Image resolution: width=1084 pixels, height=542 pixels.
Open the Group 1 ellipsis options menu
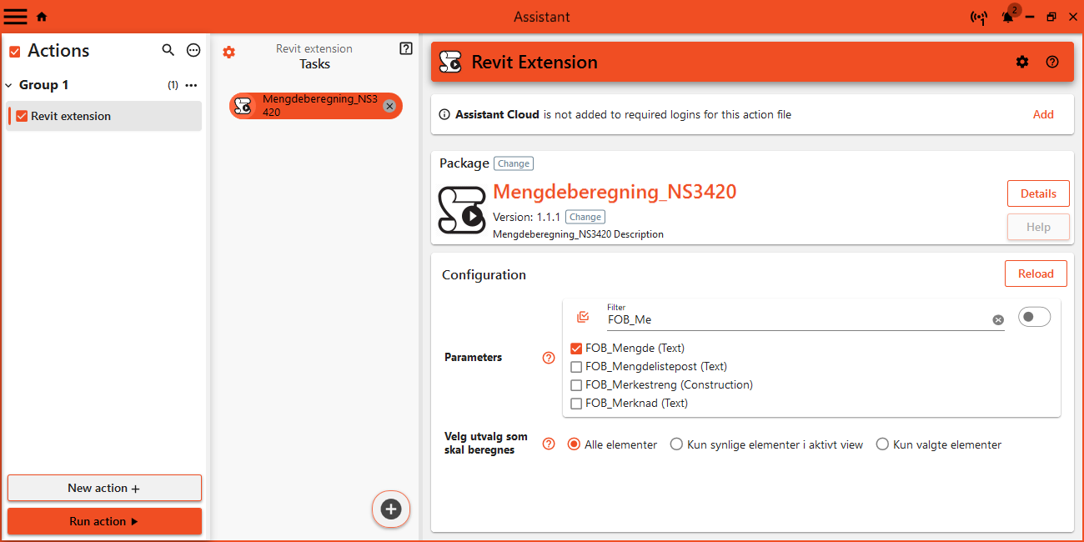click(191, 85)
